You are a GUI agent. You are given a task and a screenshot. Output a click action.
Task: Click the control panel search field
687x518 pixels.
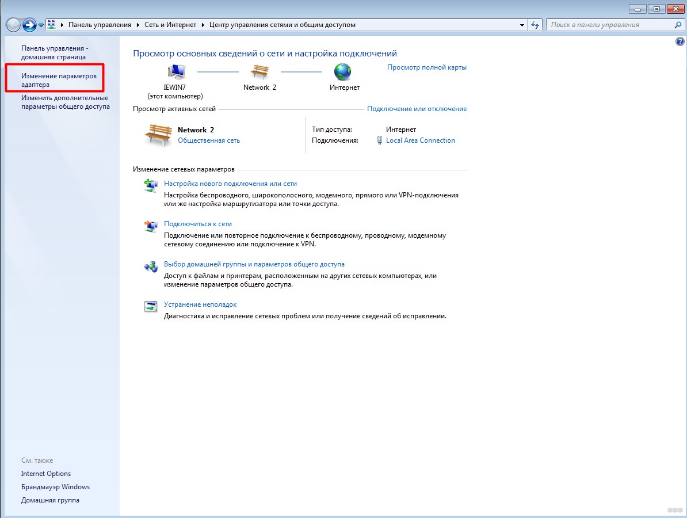(610, 25)
